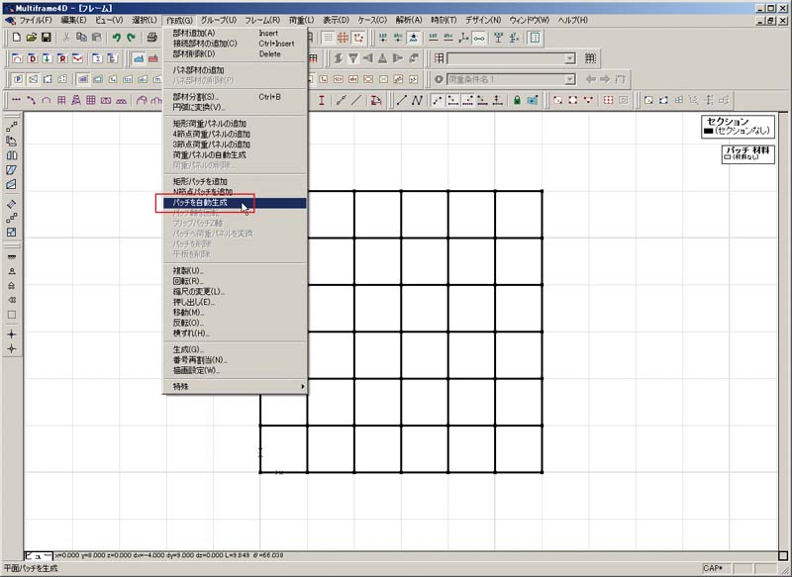Select the red square with corner nodes icon
The image size is (792, 577).
coord(573,101)
